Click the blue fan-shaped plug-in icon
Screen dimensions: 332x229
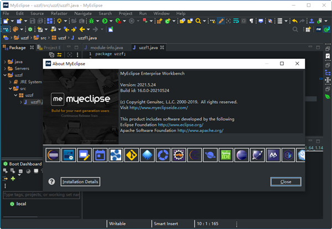coord(147,155)
